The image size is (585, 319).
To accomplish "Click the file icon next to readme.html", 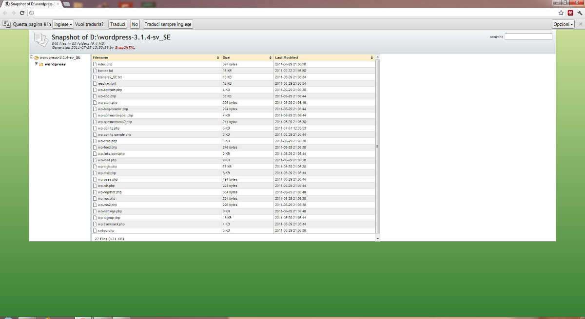I will point(95,83).
